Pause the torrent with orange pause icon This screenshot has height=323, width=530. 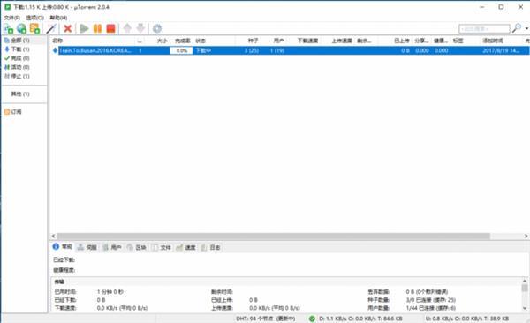click(97, 29)
